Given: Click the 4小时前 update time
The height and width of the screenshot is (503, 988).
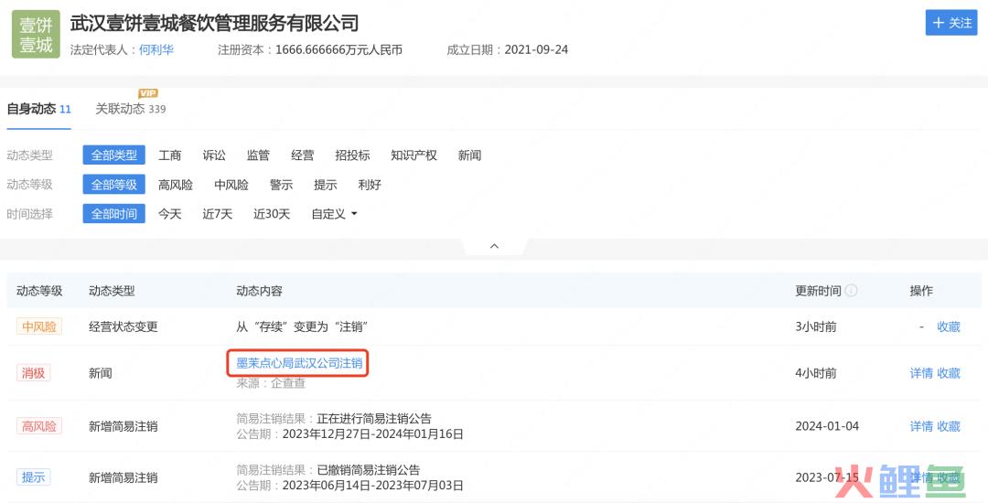Looking at the screenshot, I should point(815,373).
